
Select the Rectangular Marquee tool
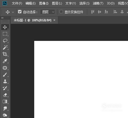point(5,34)
